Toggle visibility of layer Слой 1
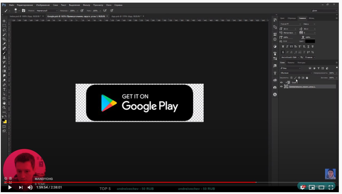This screenshot has height=194, width=342. 281,82
